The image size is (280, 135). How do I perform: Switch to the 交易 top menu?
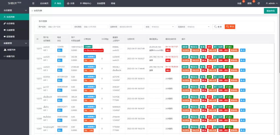[x=71, y=3]
